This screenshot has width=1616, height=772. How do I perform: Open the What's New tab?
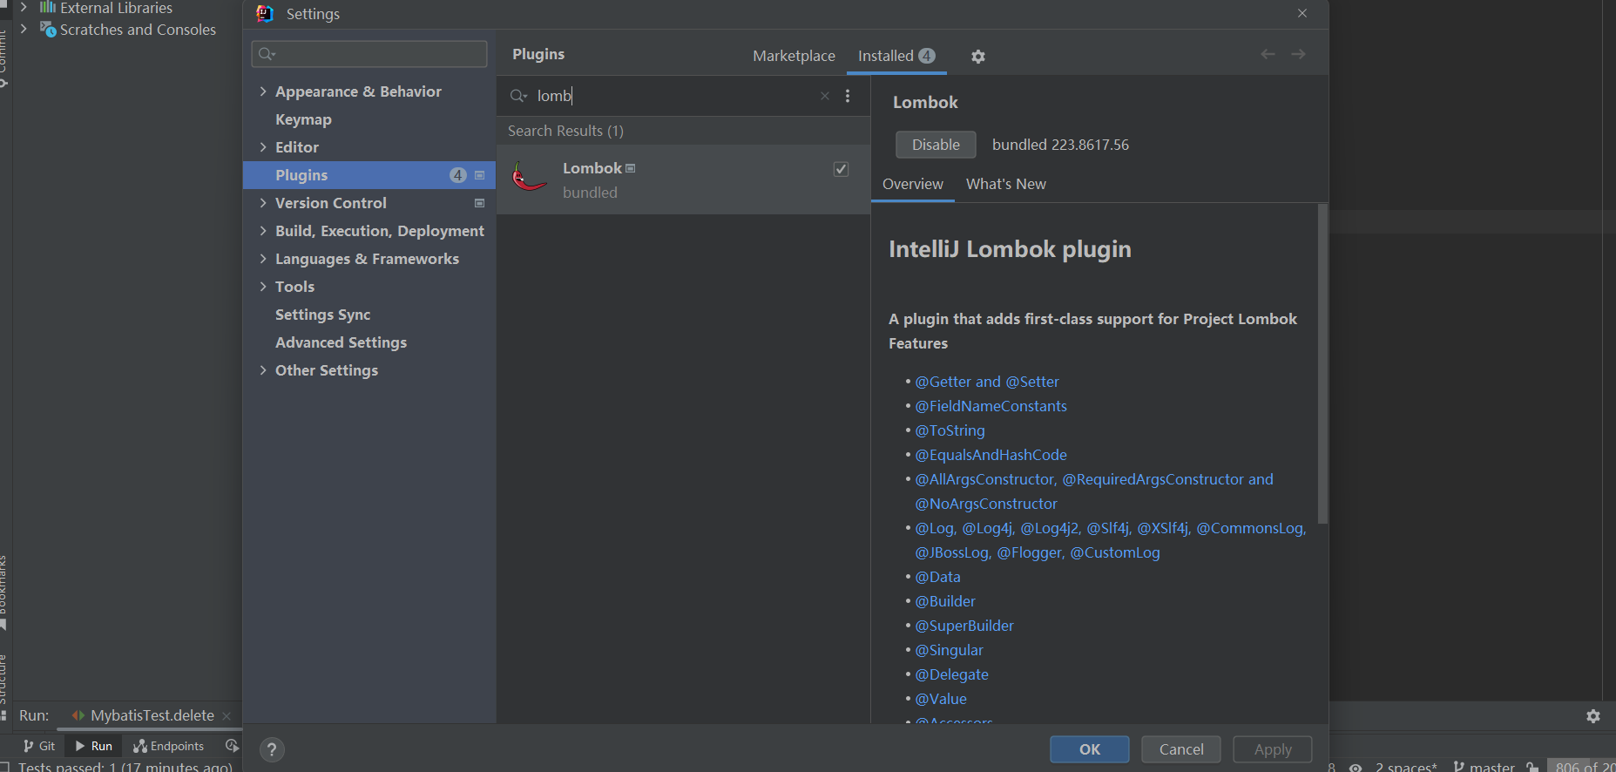1005,184
